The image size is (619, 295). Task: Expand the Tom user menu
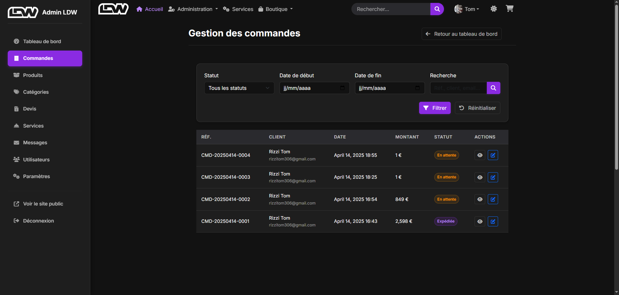tap(467, 9)
